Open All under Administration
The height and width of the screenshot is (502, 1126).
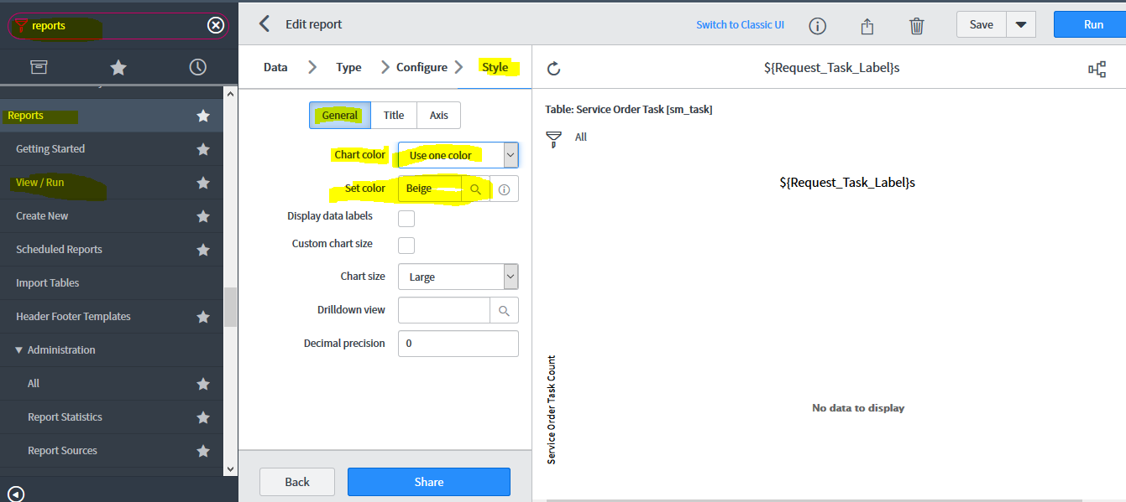point(34,384)
